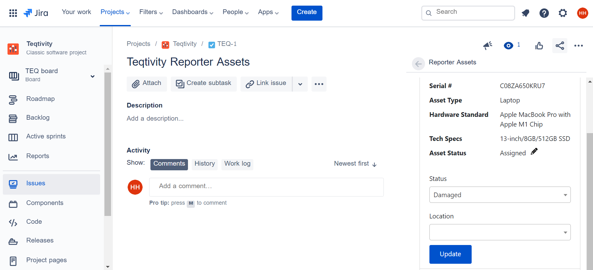Toggle watching issue with eye icon

tap(509, 46)
